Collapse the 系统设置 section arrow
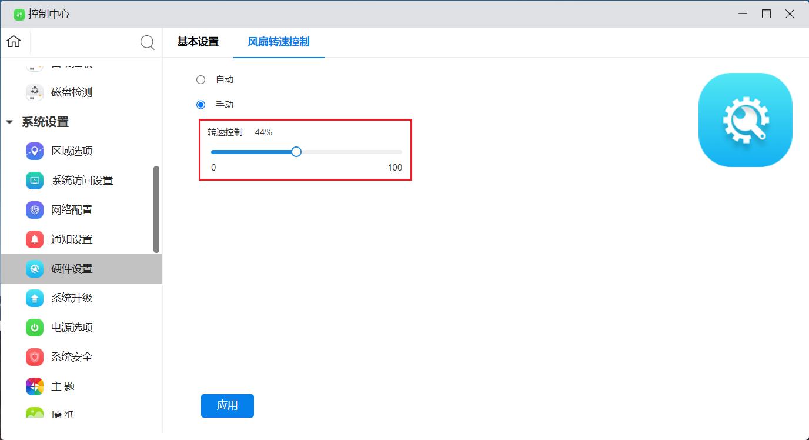Screen dimensions: 809x440 coord(9,122)
